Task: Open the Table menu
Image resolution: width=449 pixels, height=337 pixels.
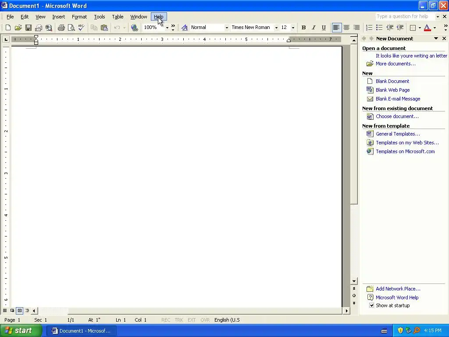Action: coord(118,17)
